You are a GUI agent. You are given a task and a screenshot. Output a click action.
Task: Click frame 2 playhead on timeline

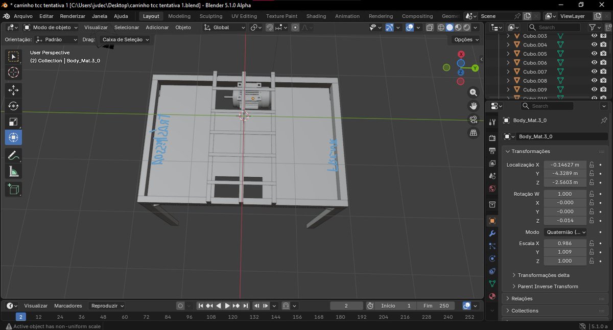point(20,317)
